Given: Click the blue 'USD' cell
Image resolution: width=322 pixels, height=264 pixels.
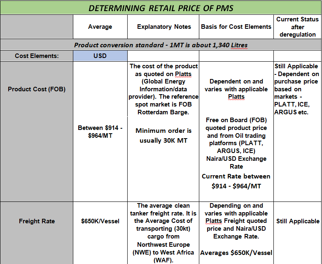Looking at the screenshot, I should coord(100,56).
